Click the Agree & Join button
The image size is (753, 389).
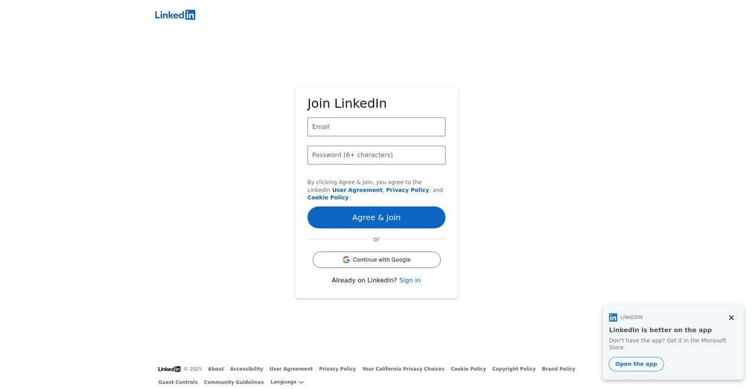[376, 218]
